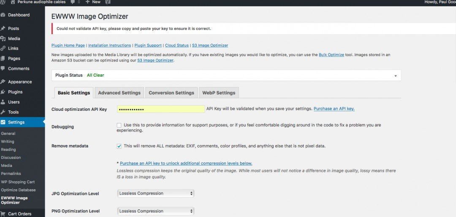The height and width of the screenshot is (217, 456).
Task: Enable the Debugging checkbox
Action: pos(119,125)
